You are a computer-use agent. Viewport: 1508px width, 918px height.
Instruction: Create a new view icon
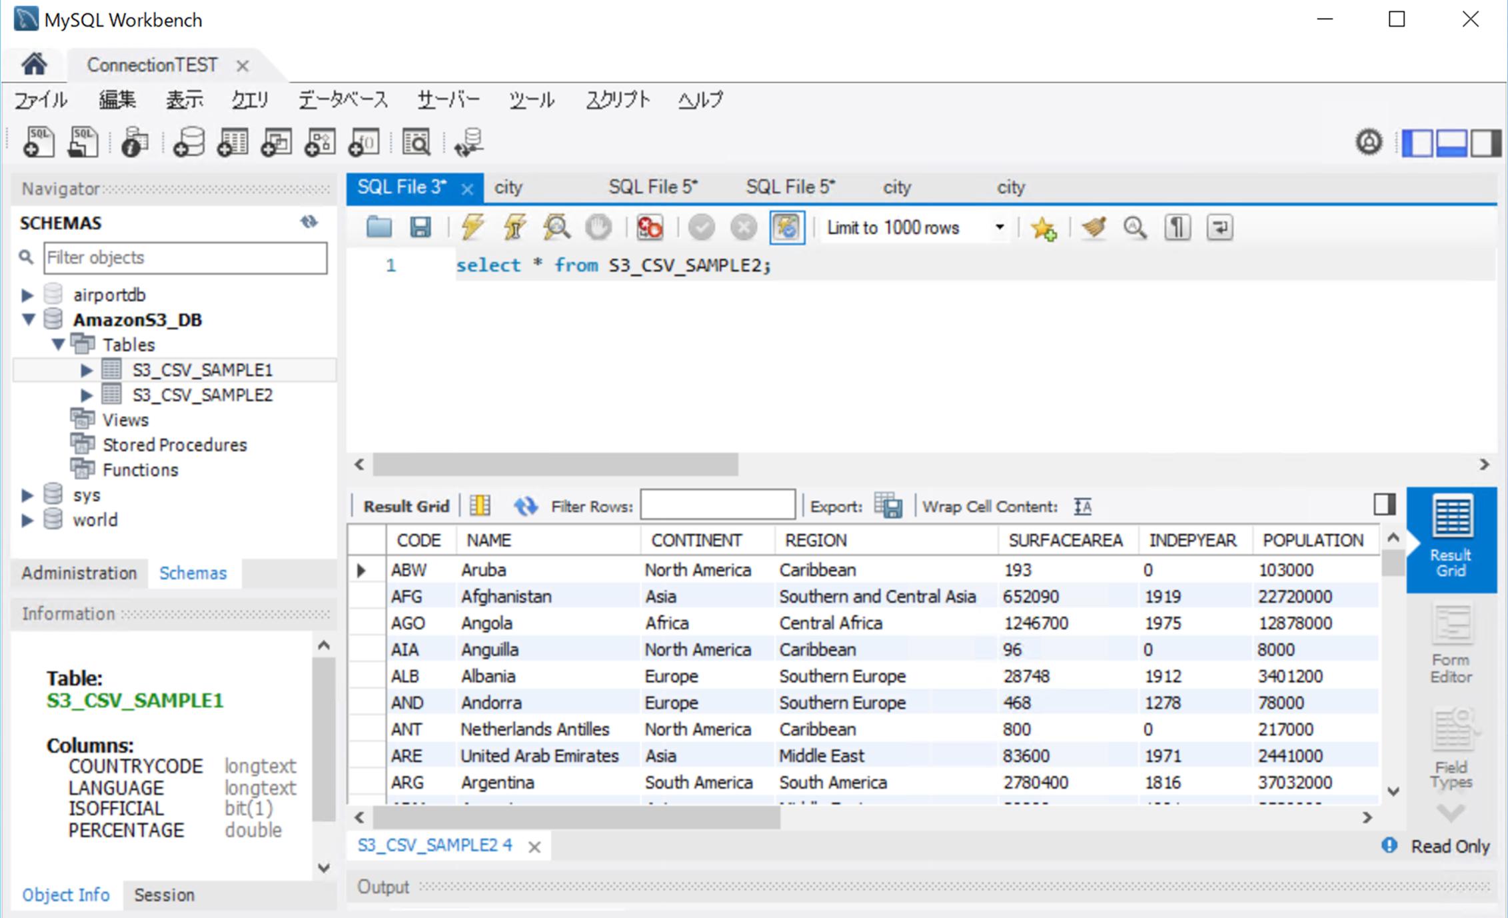click(x=276, y=142)
